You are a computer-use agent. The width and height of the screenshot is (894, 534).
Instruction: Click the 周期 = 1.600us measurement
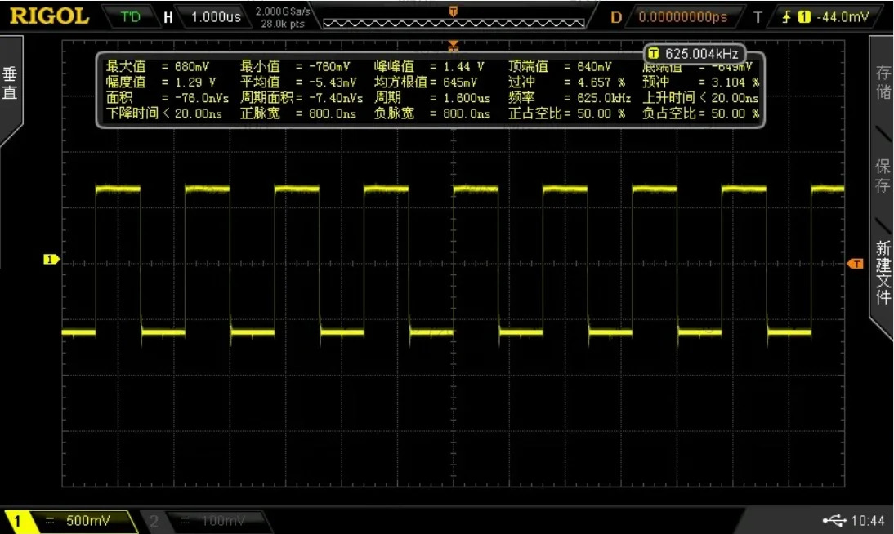click(x=432, y=98)
